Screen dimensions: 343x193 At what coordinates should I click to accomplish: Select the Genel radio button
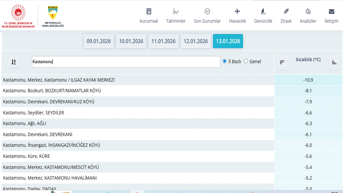point(246,61)
